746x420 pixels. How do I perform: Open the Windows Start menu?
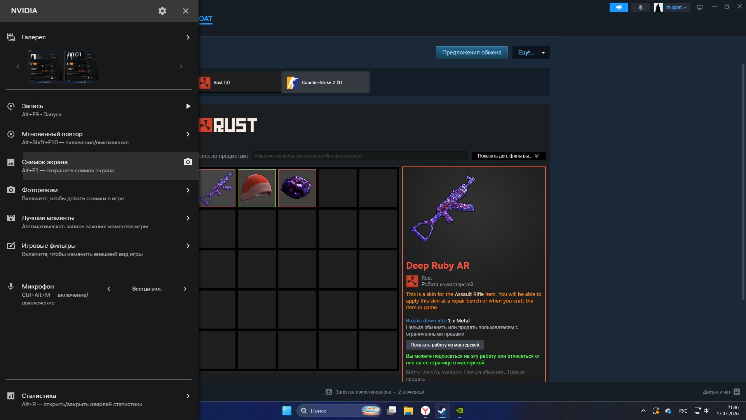(287, 411)
